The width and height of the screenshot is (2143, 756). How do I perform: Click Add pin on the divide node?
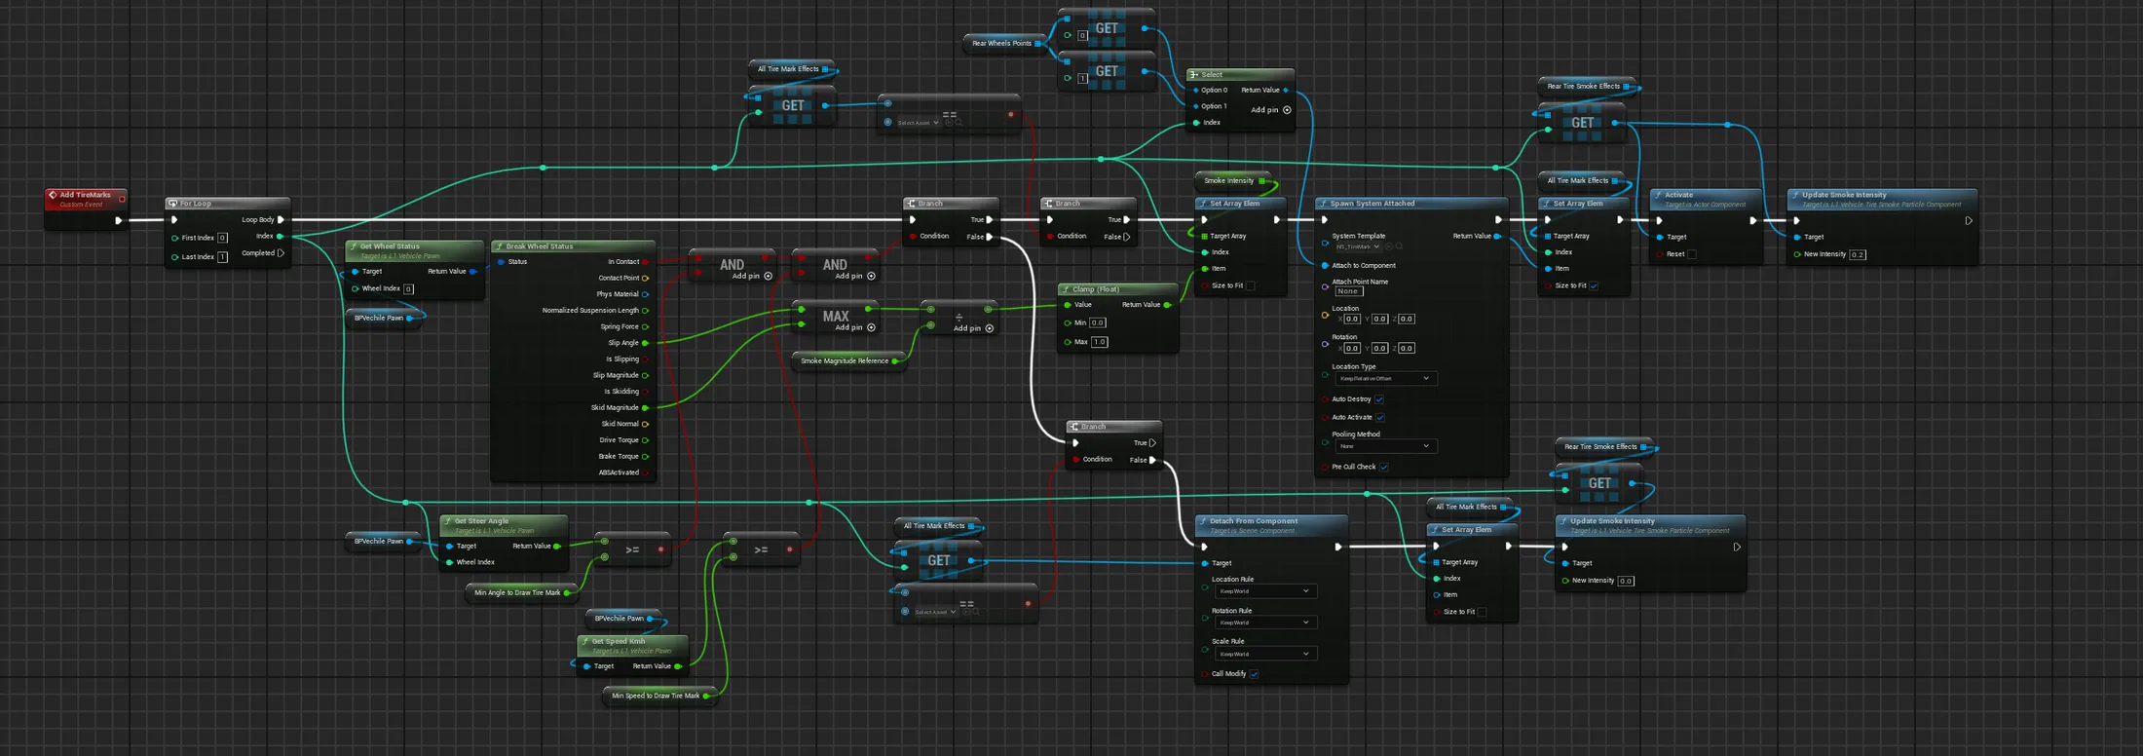[973, 328]
